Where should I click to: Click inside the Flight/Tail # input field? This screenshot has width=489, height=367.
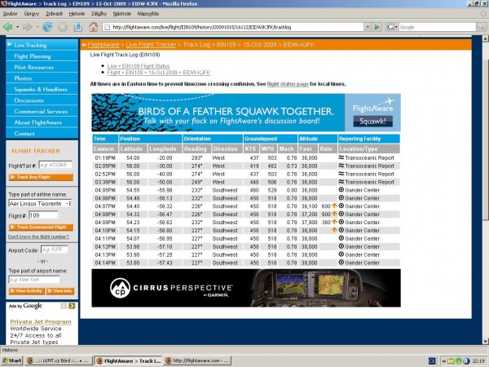55,165
